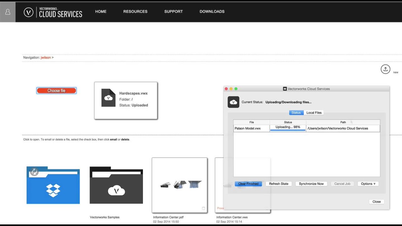Viewport: 402px width, 226px height.
Task: Click the cloud app icon beside Current Status
Action: coord(233,102)
